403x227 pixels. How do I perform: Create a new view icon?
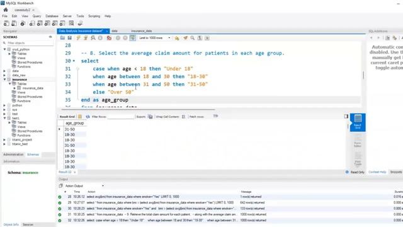click(x=47, y=23)
